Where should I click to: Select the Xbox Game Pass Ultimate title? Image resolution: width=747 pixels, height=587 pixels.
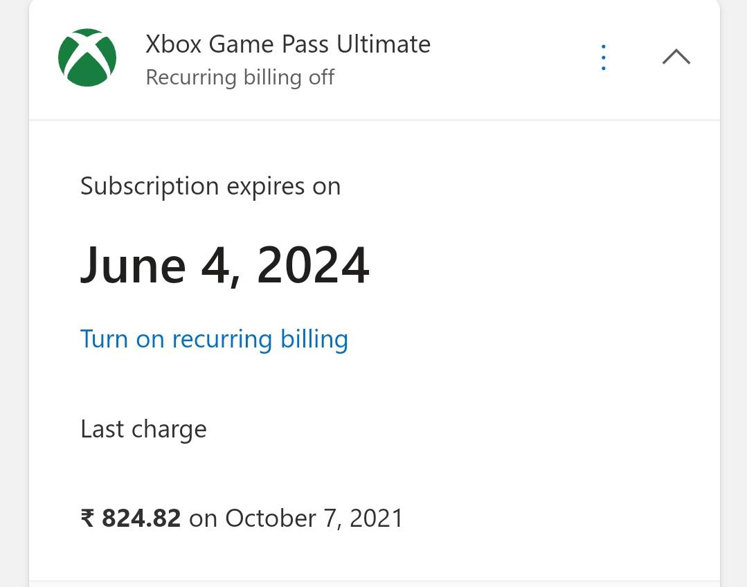(x=288, y=44)
